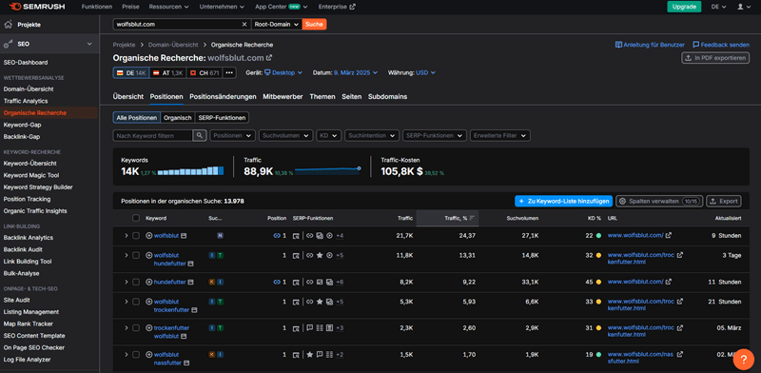Check the wolfsblut trockenfutter row checkbox
The width and height of the screenshot is (761, 373).
[136, 302]
